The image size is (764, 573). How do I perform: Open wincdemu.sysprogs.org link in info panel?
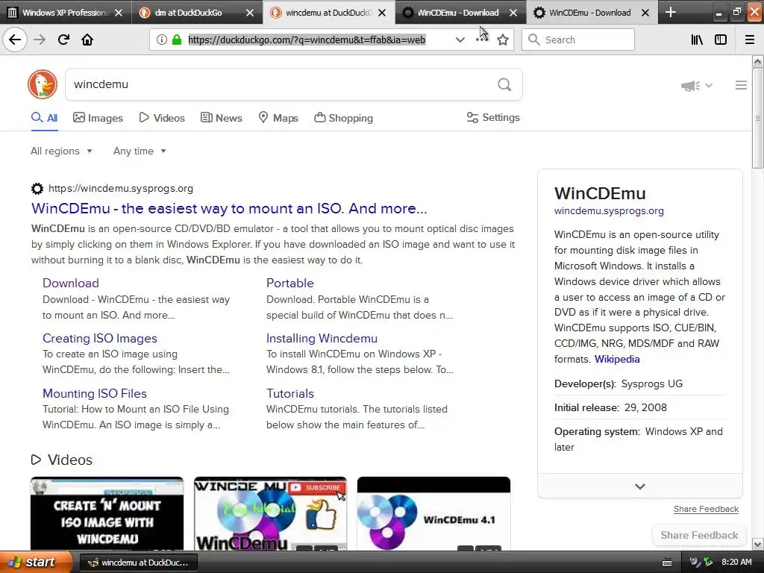click(x=609, y=211)
